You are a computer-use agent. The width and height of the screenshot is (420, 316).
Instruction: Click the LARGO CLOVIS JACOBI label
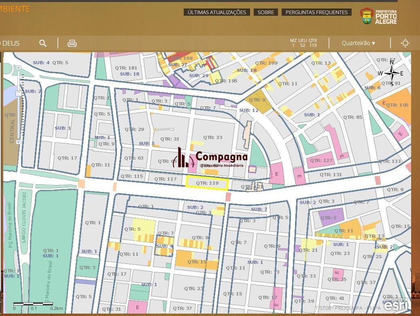point(23,217)
